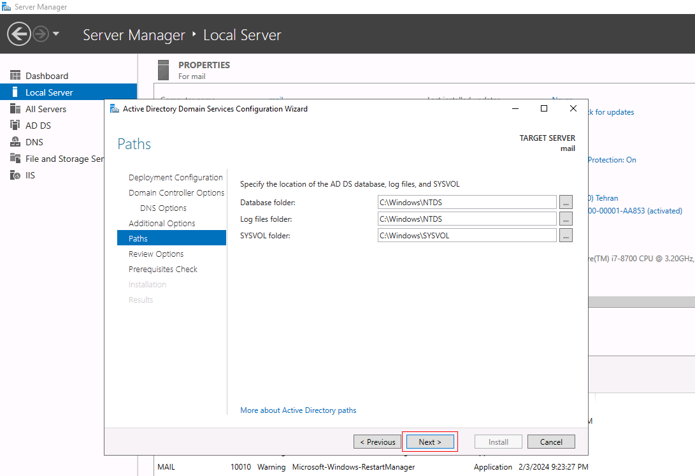Viewport: 695px width, 476px height.
Task: Go to Additional Options step
Action: [162, 224]
